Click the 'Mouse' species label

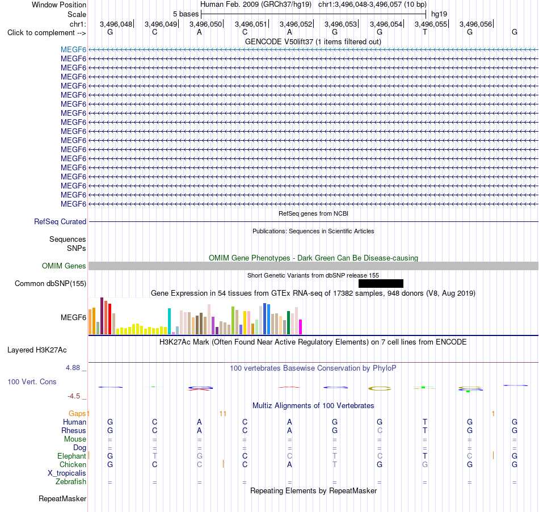(75, 439)
